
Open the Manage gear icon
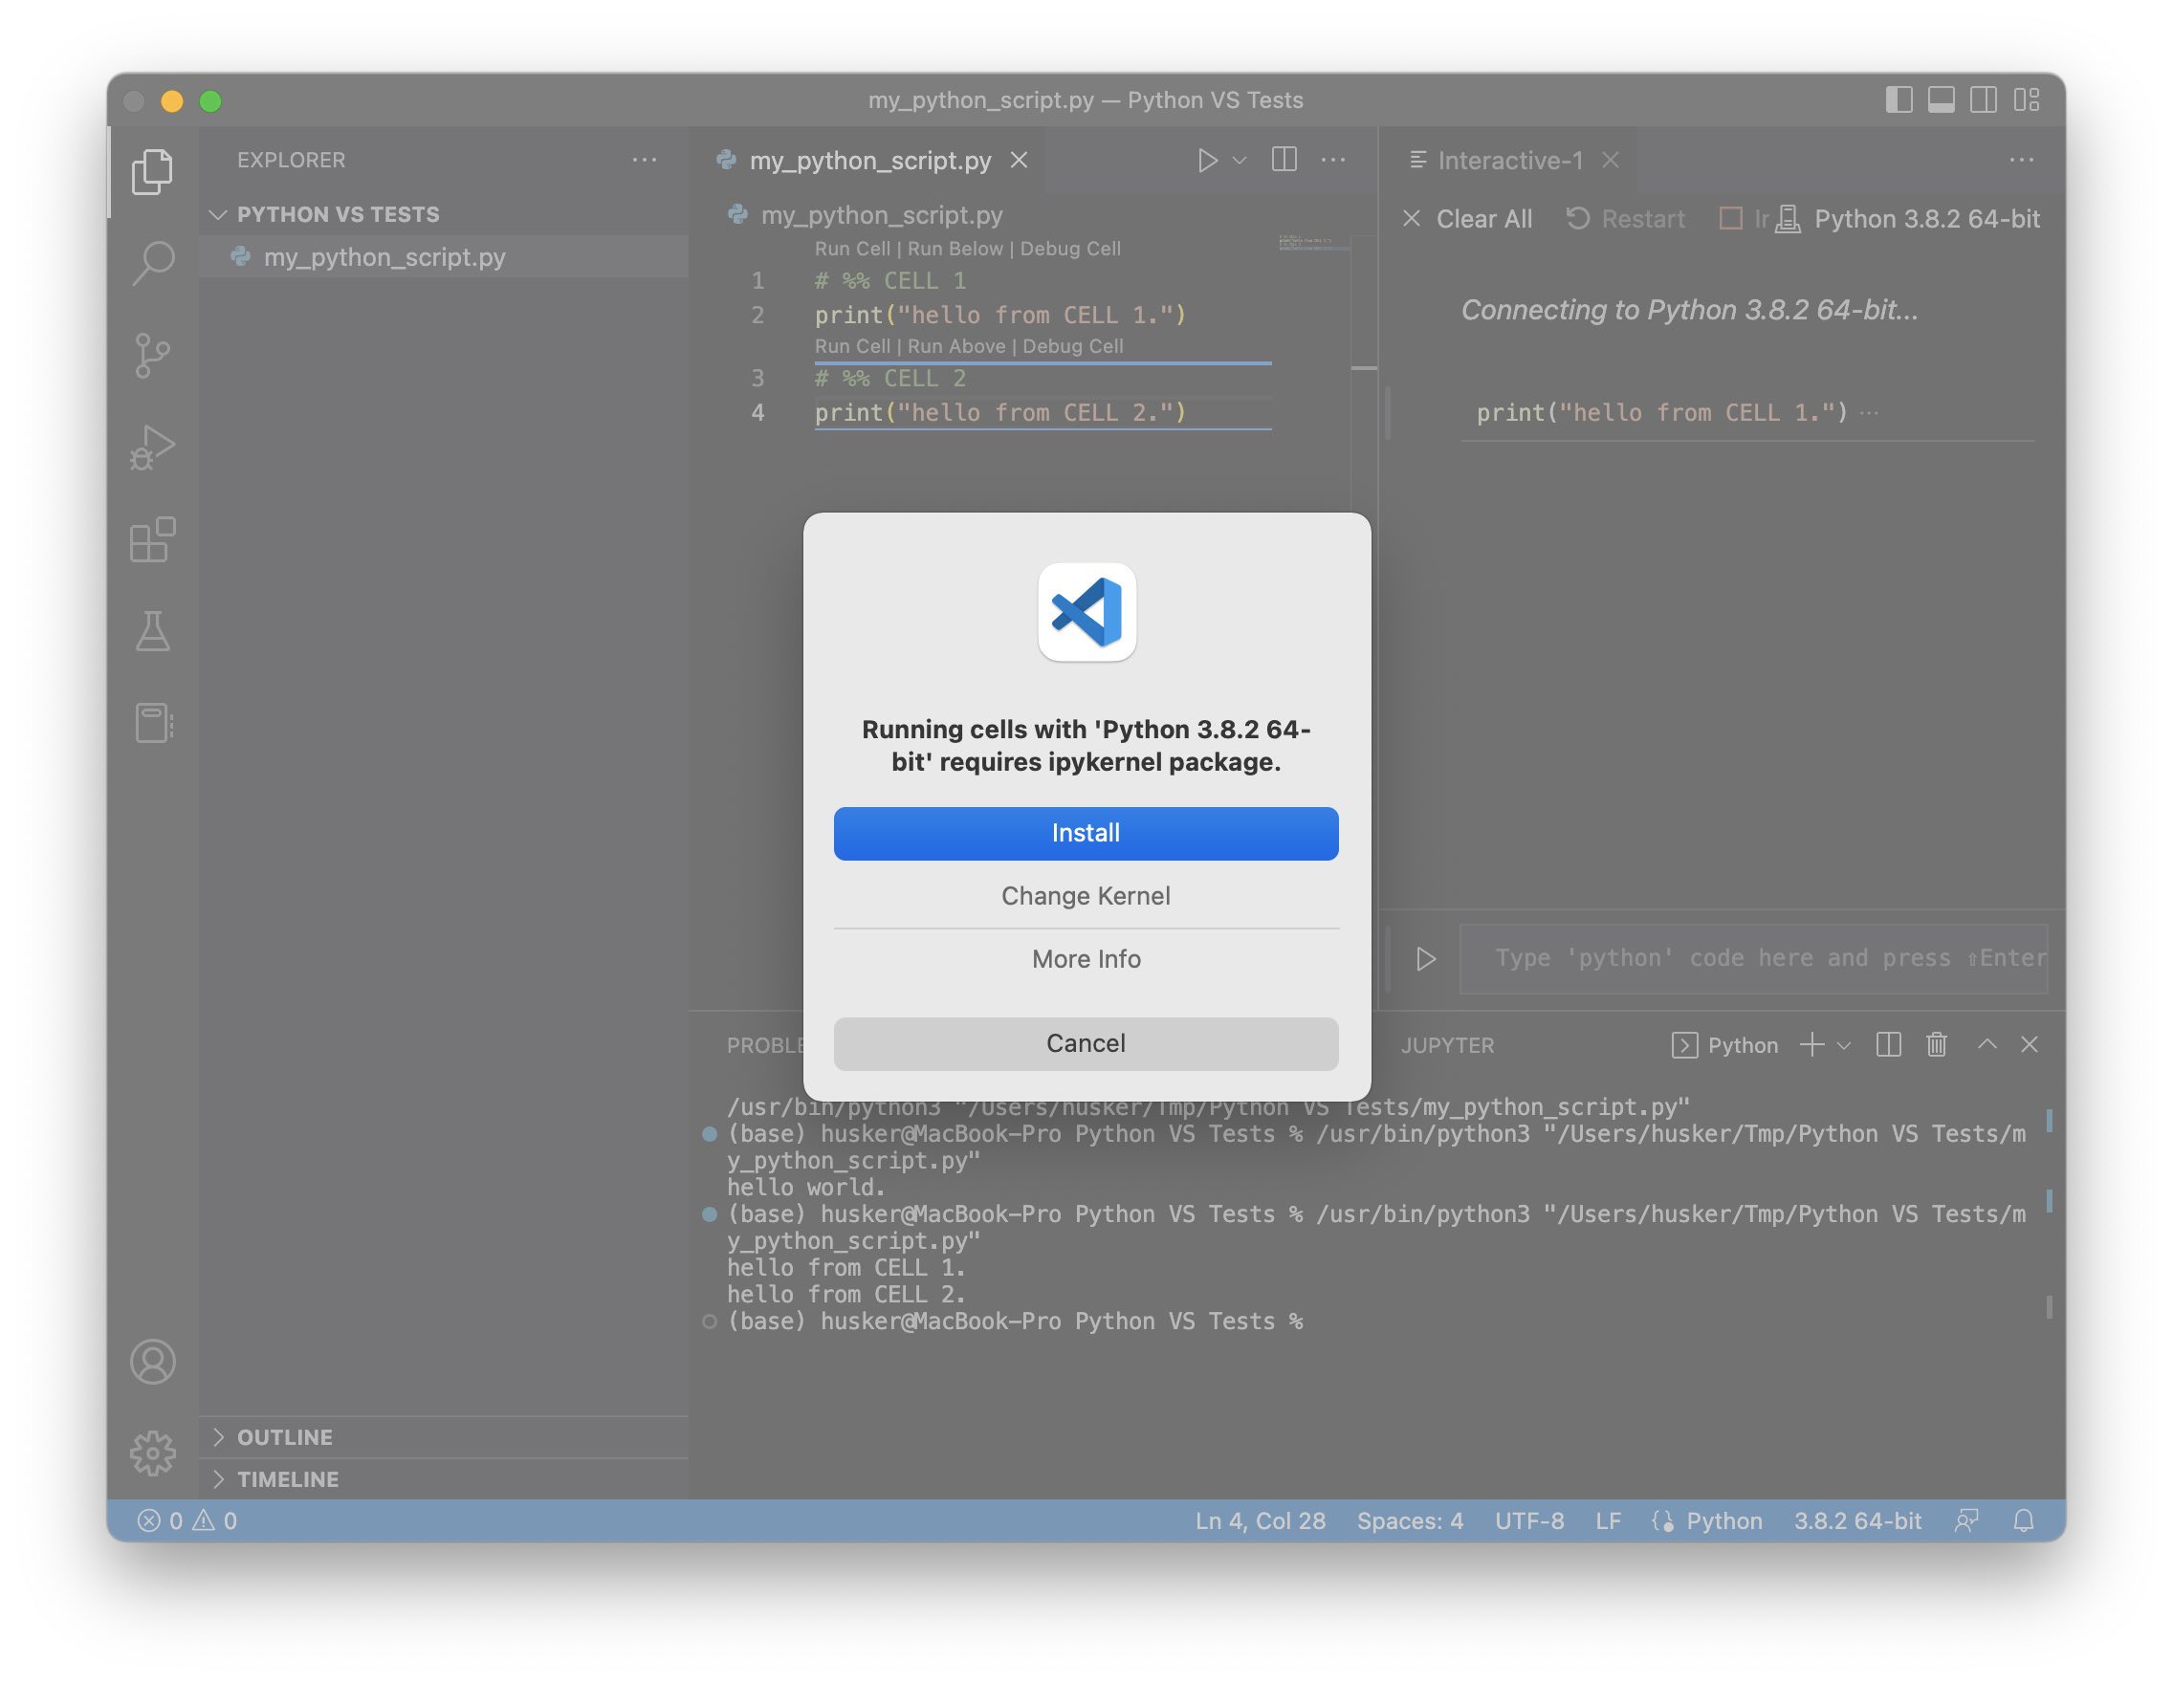[x=152, y=1453]
